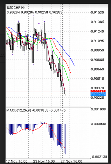Click the purple fractal arrow above highest wick

33,16
